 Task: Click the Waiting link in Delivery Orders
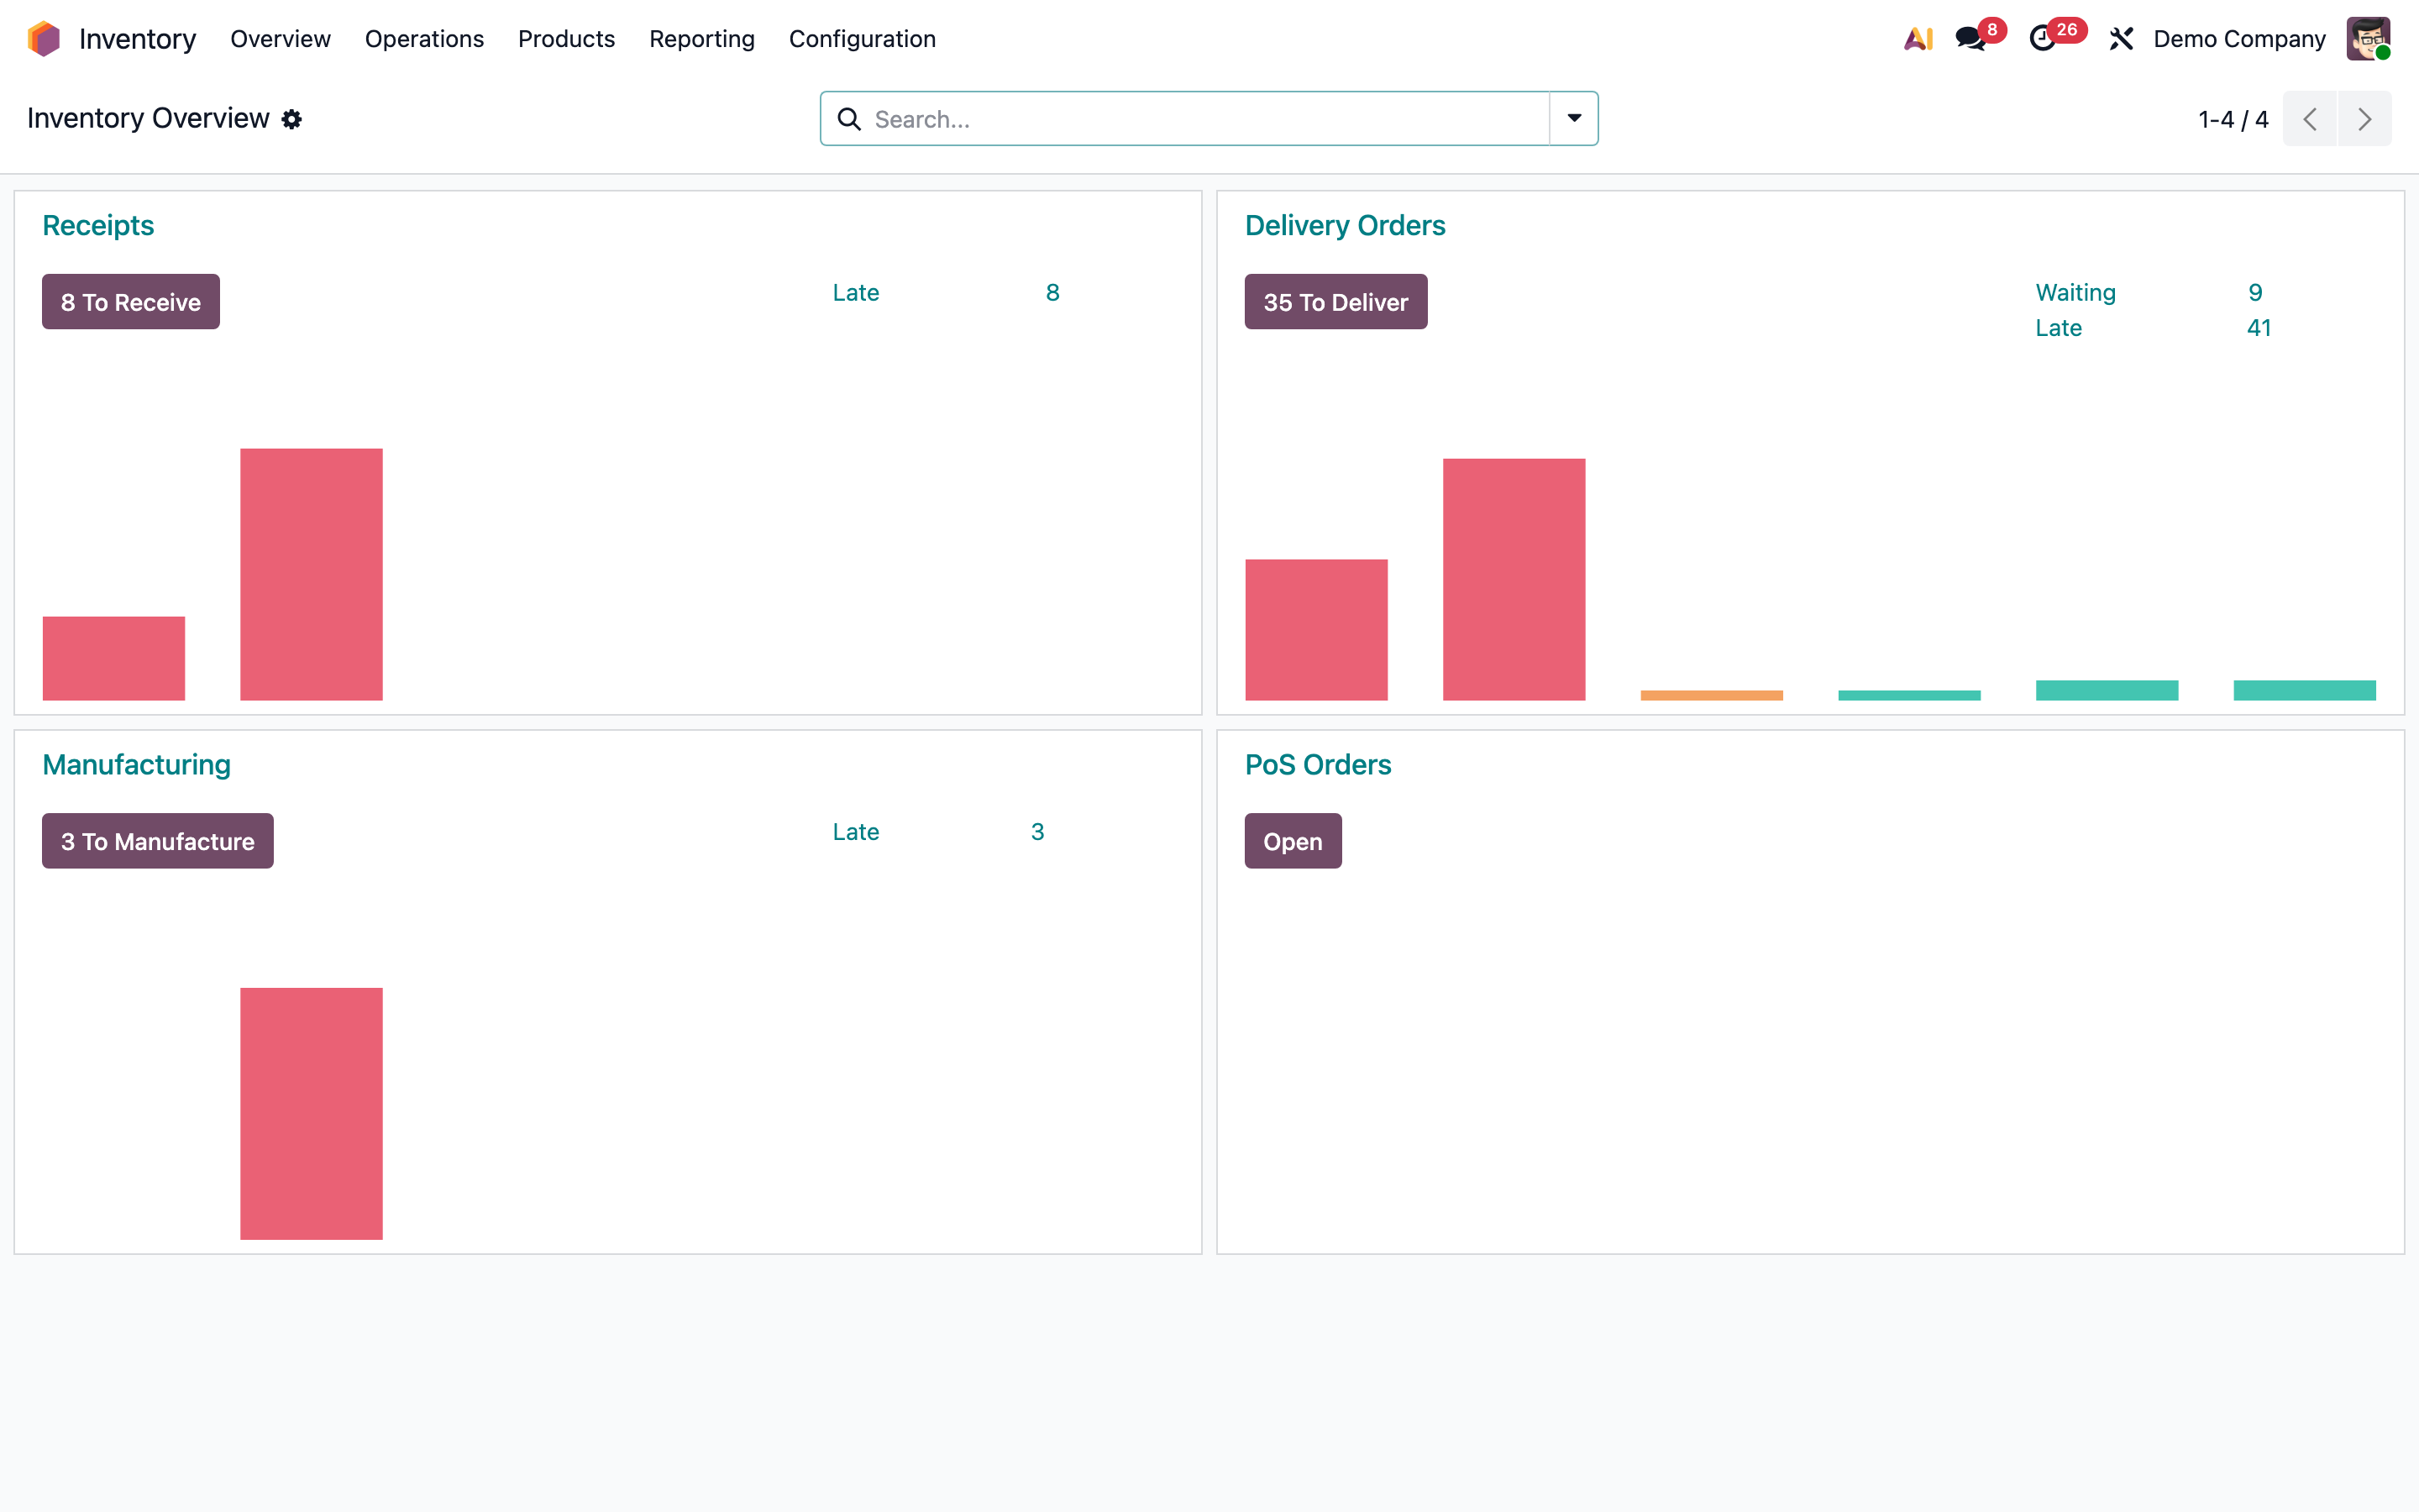2075,292
